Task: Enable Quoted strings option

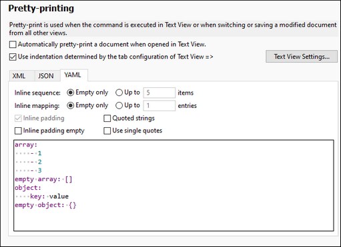Action: pos(107,119)
